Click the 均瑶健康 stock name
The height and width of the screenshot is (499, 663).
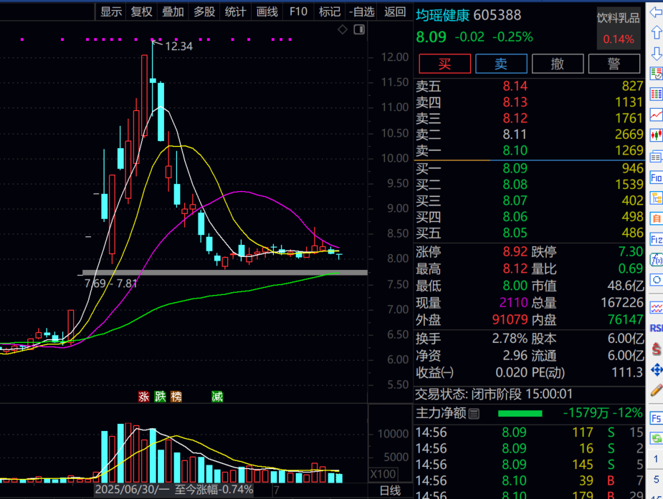(x=442, y=16)
